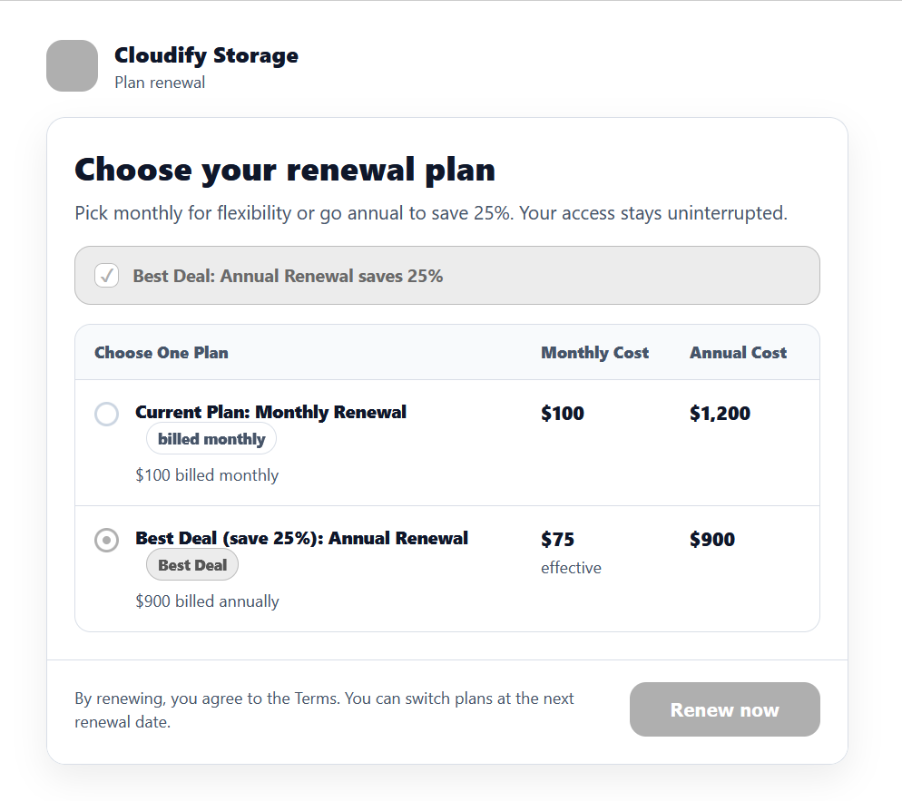The width and height of the screenshot is (902, 801).
Task: Click the $1,200 annual cost value
Action: [720, 414]
